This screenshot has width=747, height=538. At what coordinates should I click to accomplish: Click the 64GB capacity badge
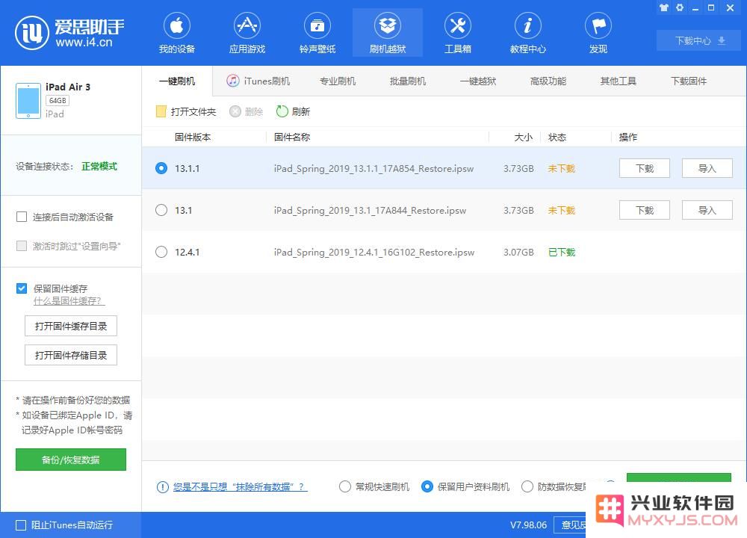pyautogui.click(x=58, y=101)
